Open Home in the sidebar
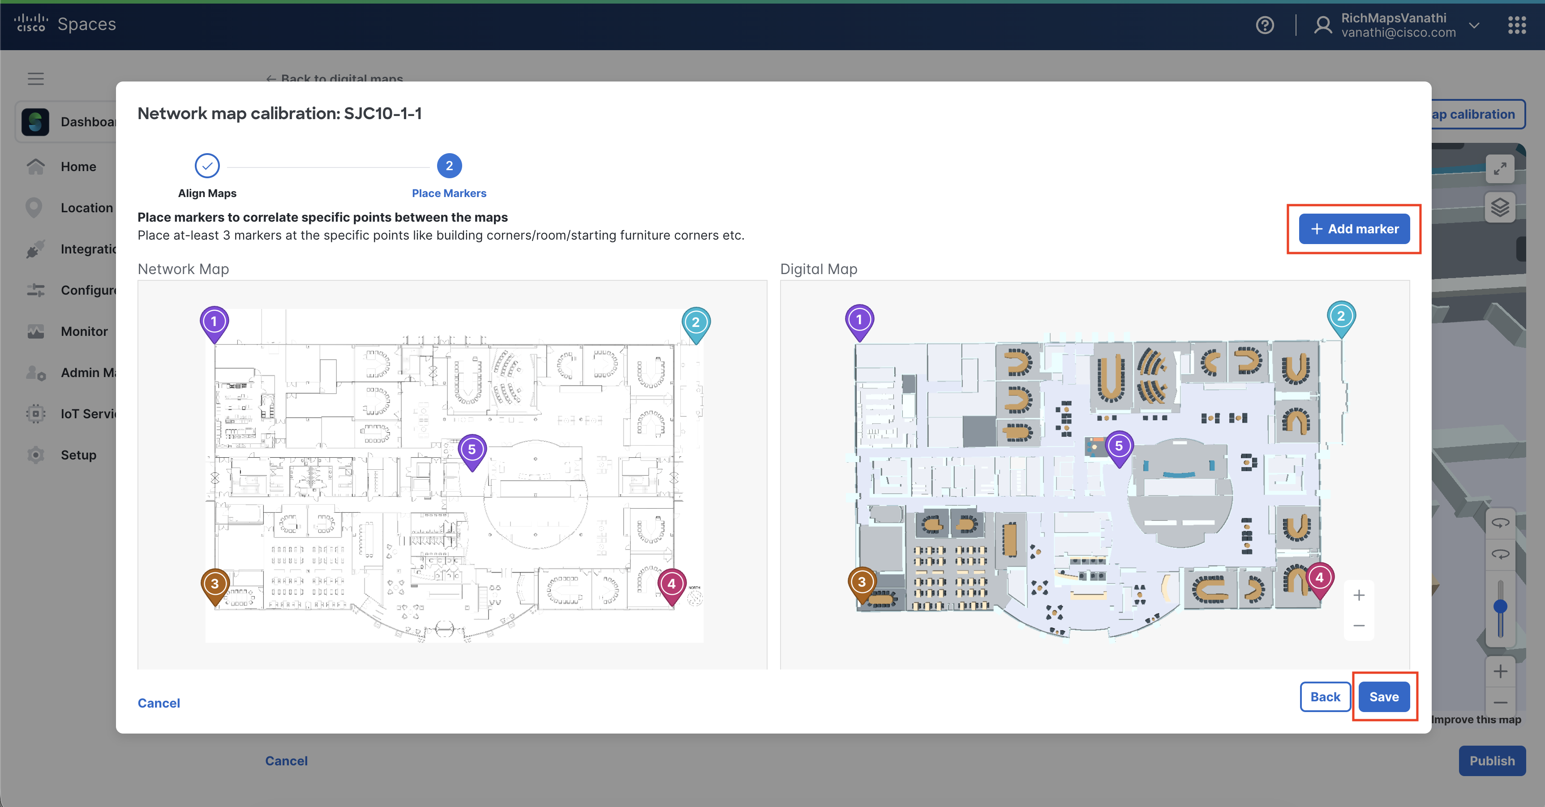The image size is (1545, 807). click(78, 167)
